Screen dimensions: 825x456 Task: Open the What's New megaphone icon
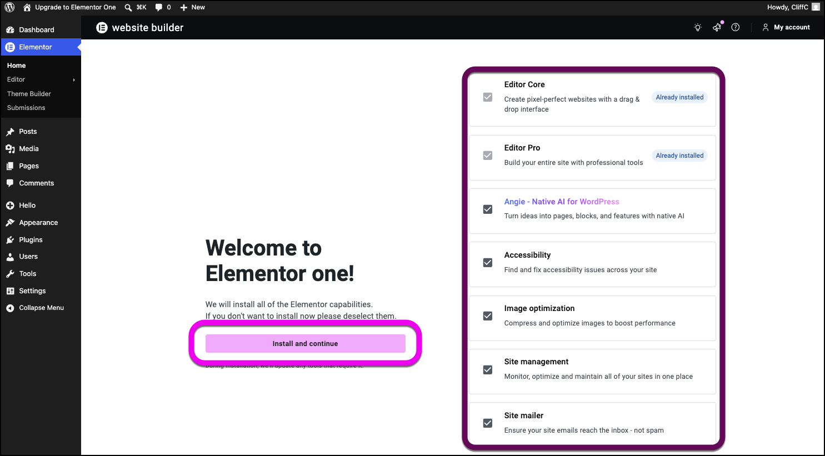pos(717,27)
